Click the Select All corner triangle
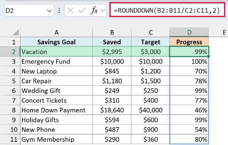This screenshot has width=228, height=145. pos(15,32)
